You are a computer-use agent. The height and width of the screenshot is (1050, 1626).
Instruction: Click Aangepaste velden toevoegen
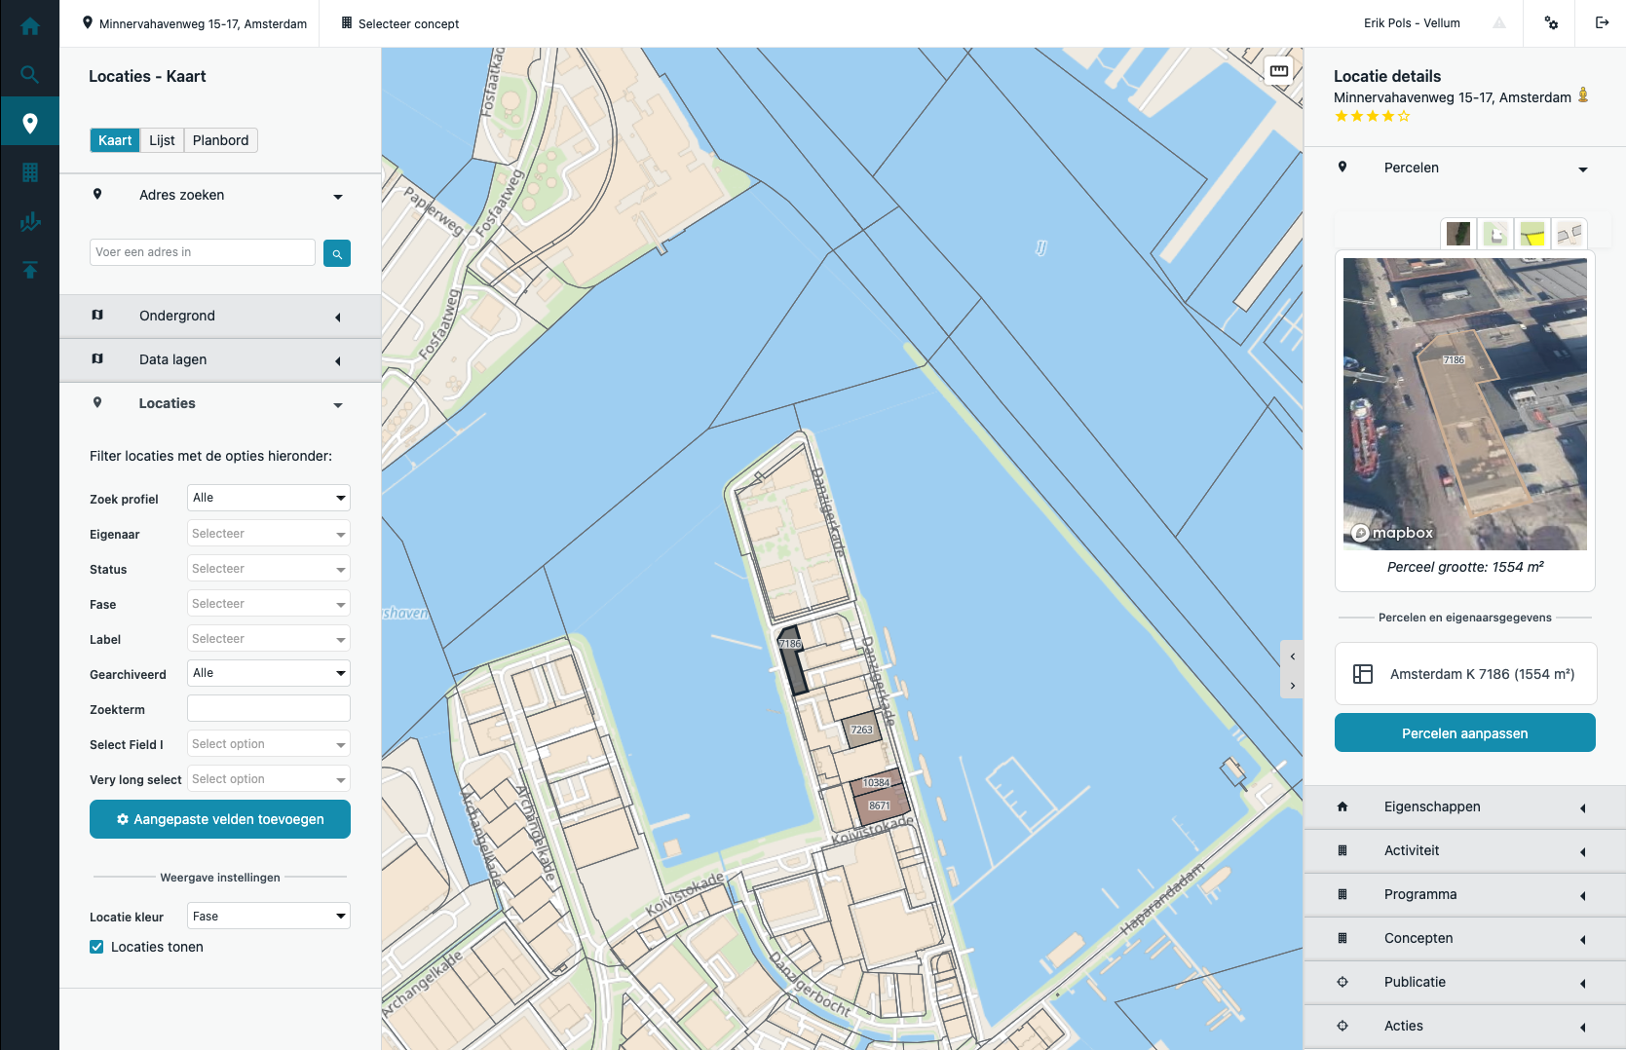[x=219, y=819]
